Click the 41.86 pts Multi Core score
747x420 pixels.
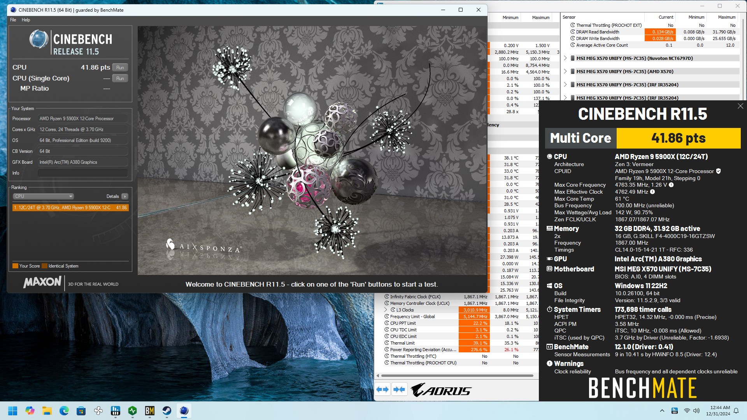(x=678, y=138)
